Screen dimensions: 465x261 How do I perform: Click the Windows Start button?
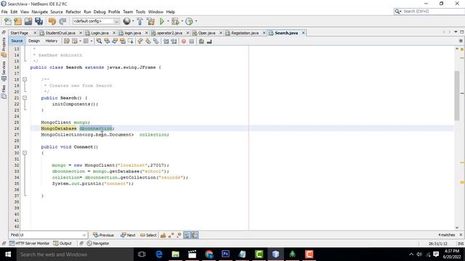(x=8, y=254)
